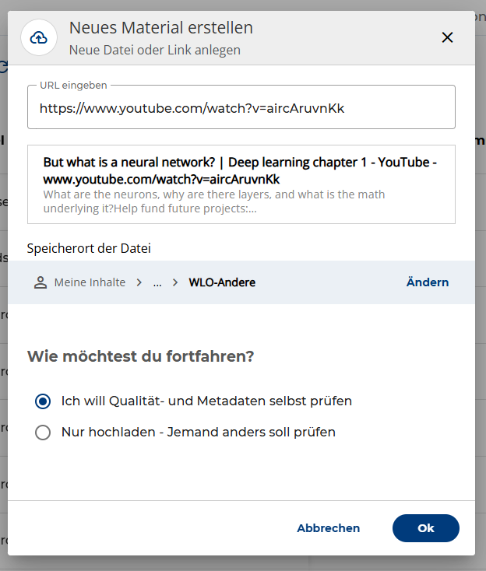Click the 'Speicherort der Datei' label
The height and width of the screenshot is (571, 486).
coord(89,248)
